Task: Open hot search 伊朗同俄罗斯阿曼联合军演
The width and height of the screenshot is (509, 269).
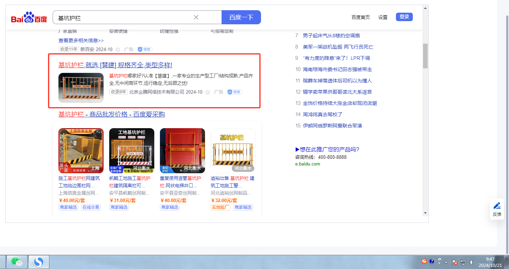Action: click(x=333, y=126)
